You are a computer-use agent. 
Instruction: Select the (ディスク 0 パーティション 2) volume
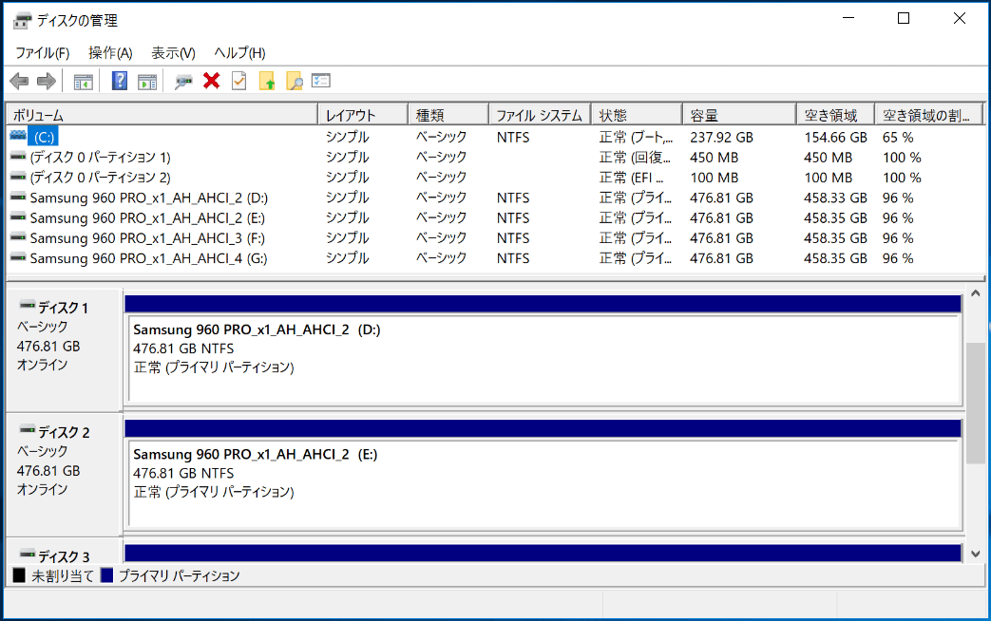(100, 177)
